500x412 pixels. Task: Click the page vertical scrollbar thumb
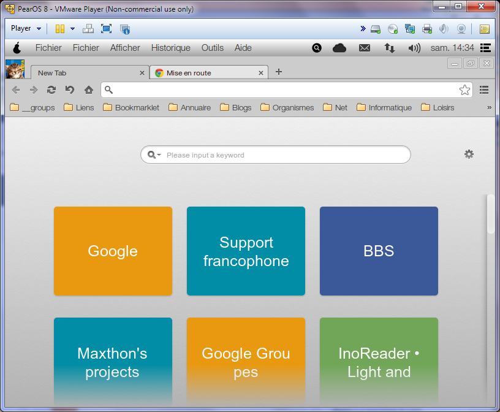click(x=491, y=214)
